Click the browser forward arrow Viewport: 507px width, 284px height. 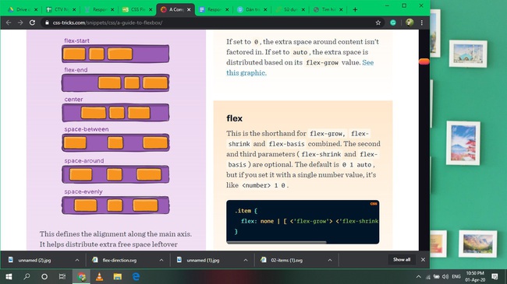pyautogui.click(x=20, y=23)
